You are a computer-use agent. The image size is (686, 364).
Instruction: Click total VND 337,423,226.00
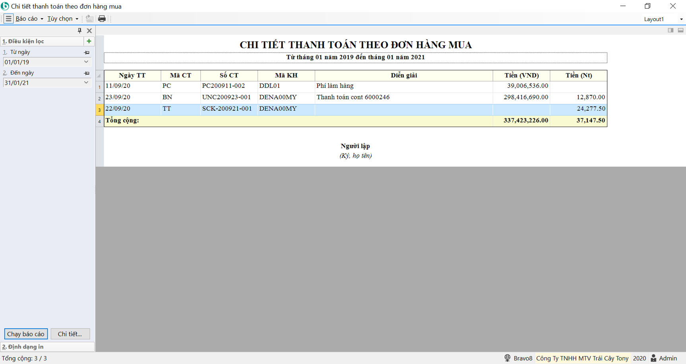pyautogui.click(x=521, y=121)
